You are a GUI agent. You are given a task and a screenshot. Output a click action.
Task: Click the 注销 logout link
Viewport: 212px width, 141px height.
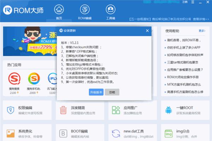pyautogui.click(x=185, y=2)
